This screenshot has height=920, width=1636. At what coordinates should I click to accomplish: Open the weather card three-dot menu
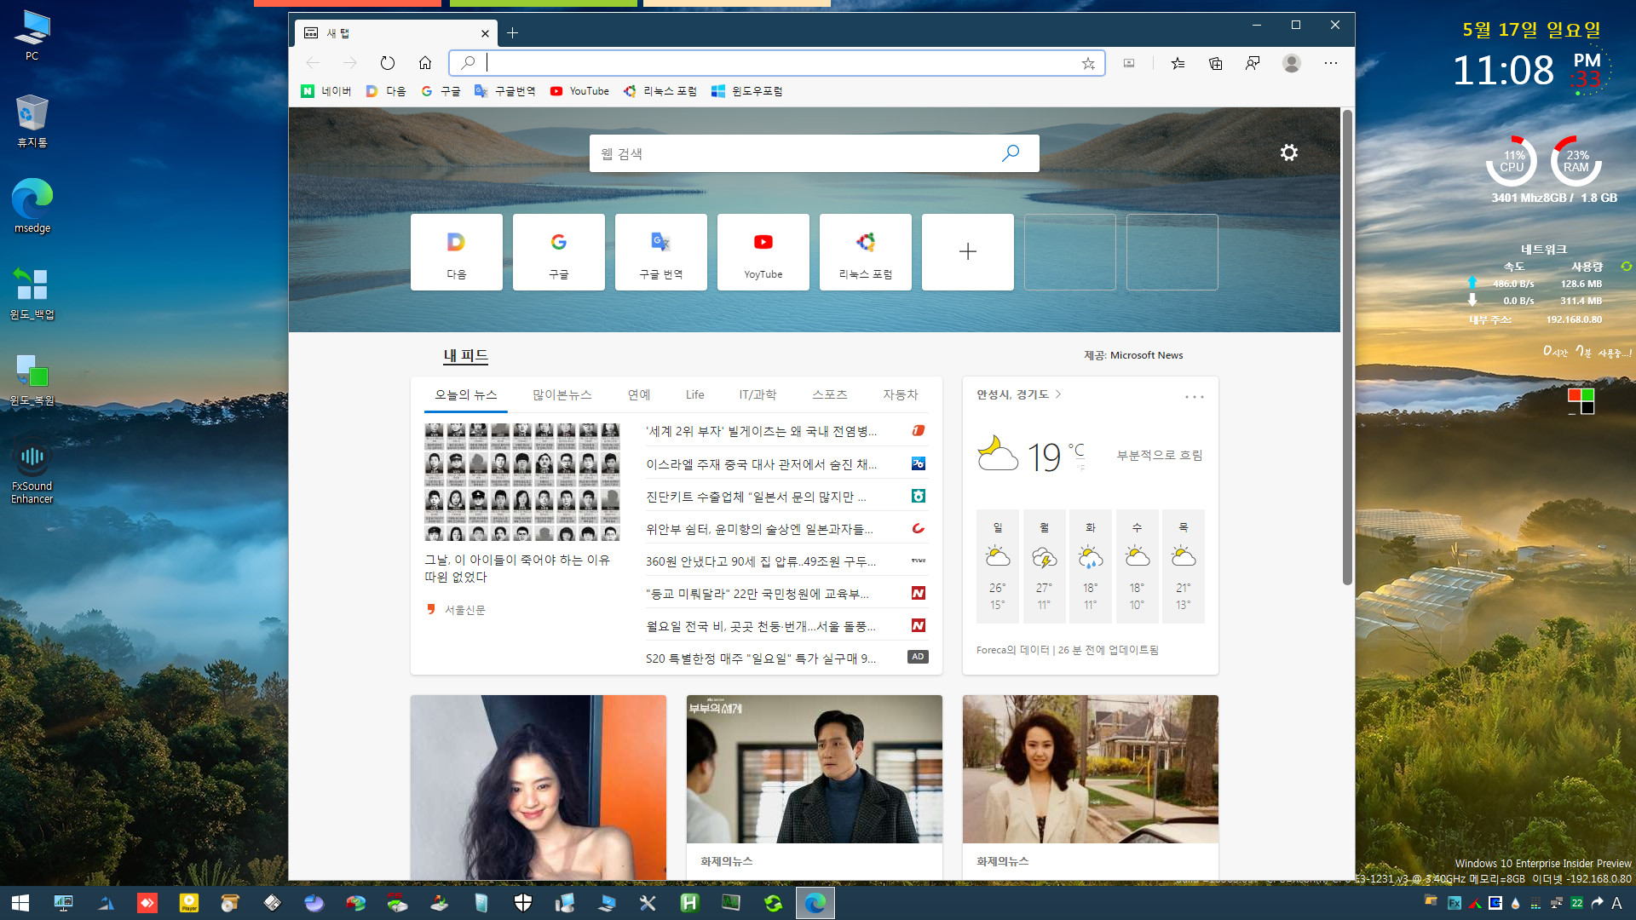[x=1195, y=397]
